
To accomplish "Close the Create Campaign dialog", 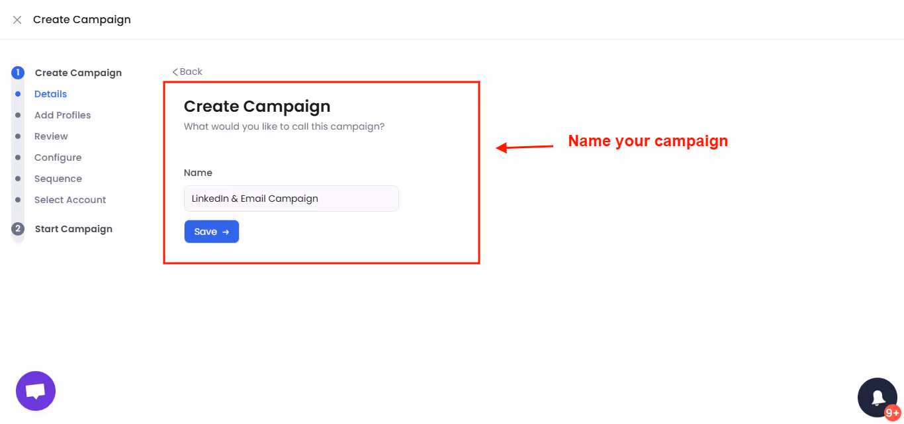I will [17, 19].
